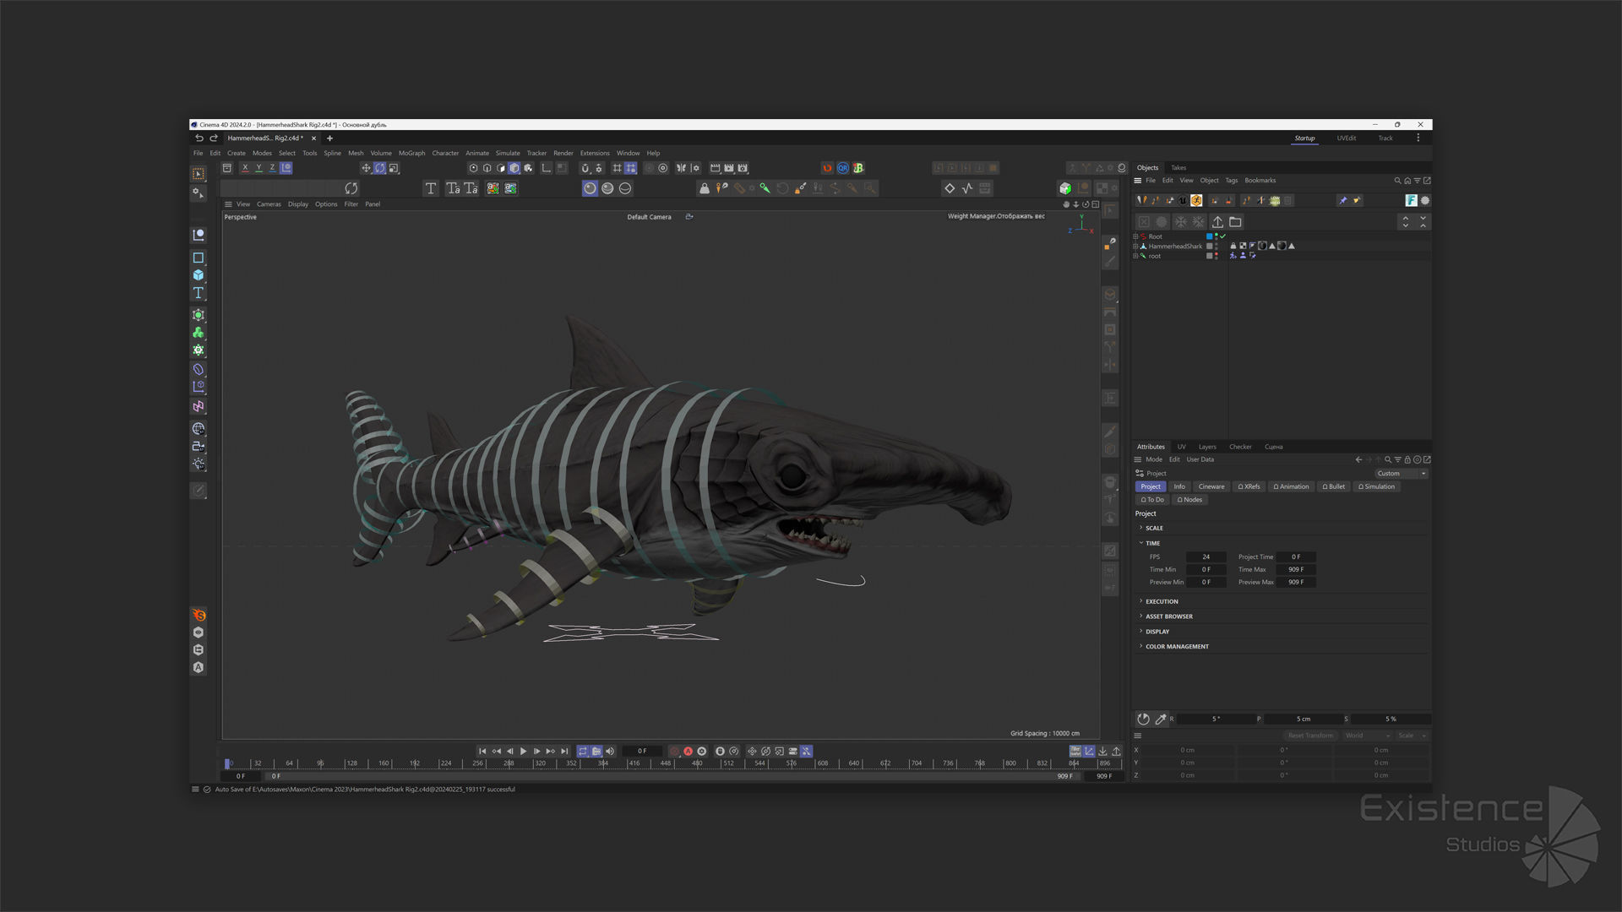This screenshot has width=1622, height=912.
Task: Toggle the coordinate system button next to Z
Action: pos(286,168)
